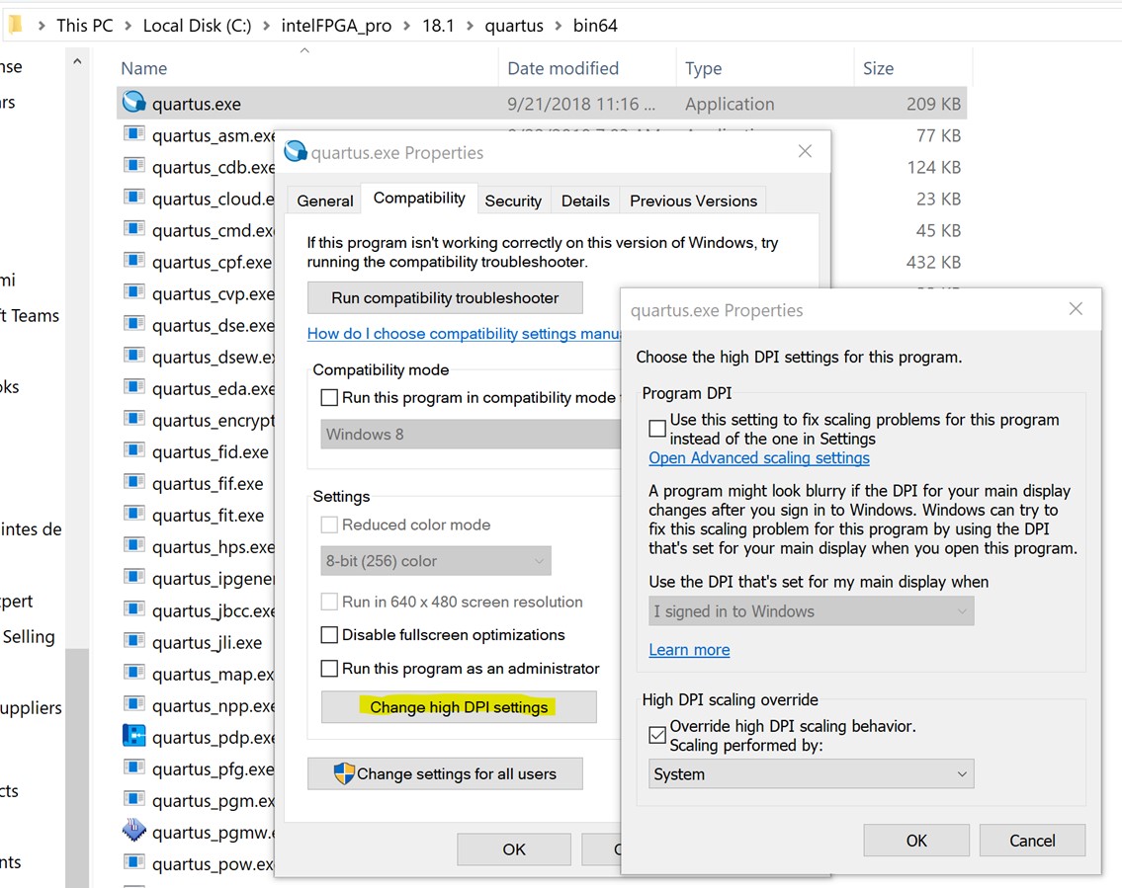Click the quartus_map file icon

pyautogui.click(x=133, y=672)
